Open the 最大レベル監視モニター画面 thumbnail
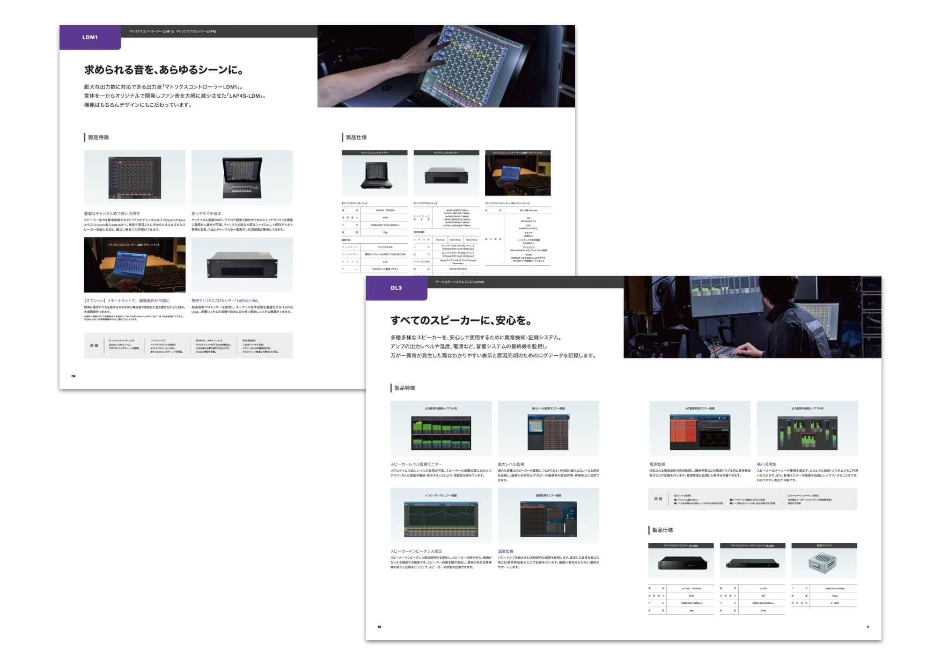Viewport: 941px width, 665px height. click(548, 428)
